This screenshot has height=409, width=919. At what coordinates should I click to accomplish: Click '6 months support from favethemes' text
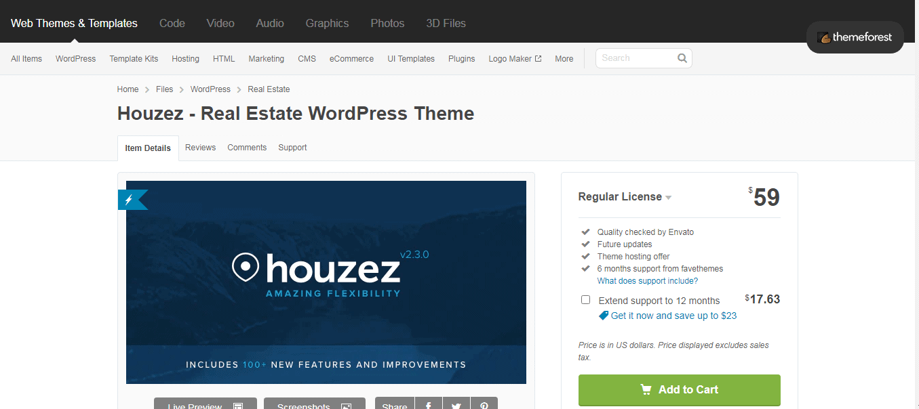[660, 269]
